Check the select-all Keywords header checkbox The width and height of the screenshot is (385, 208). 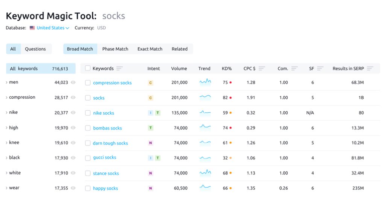(88, 68)
